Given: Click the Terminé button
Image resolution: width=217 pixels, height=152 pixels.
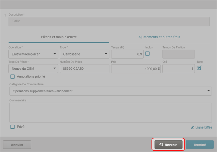Looking at the screenshot, I should pyautogui.click(x=200, y=145).
